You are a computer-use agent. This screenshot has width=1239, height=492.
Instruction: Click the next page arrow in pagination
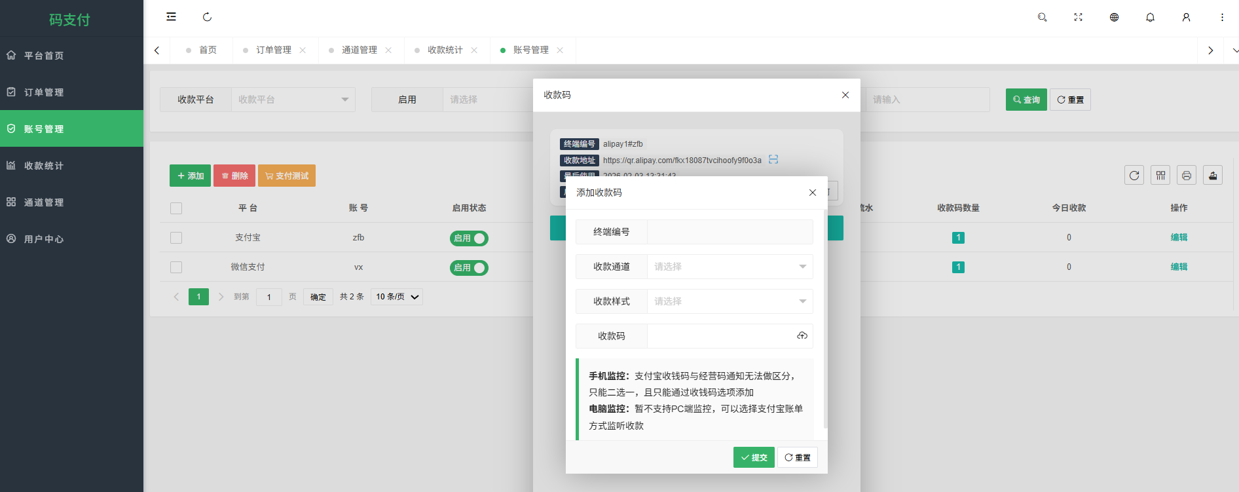(221, 297)
